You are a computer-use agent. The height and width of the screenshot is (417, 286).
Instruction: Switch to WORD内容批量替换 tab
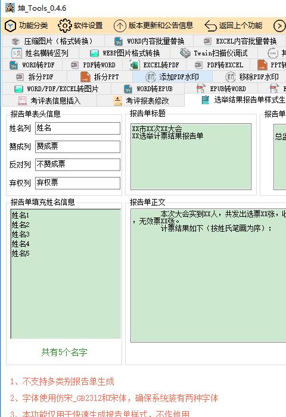[x=149, y=41]
